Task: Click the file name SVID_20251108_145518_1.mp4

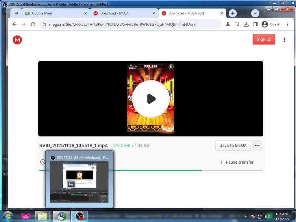Action: point(73,145)
